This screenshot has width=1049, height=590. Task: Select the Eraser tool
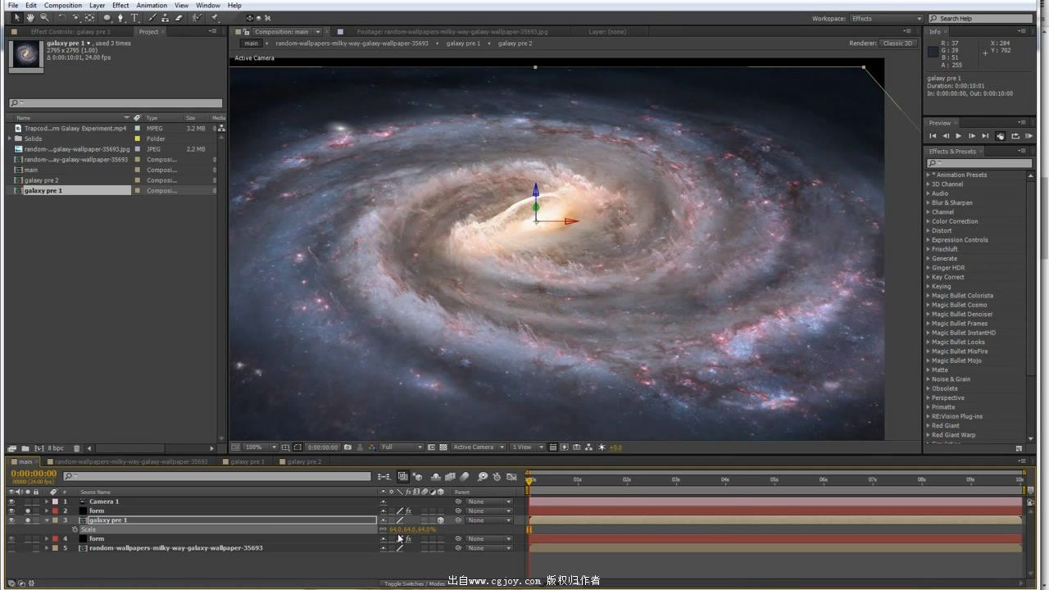[179, 17]
